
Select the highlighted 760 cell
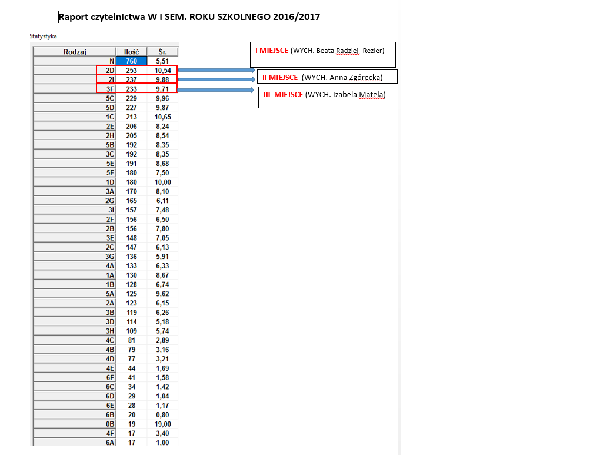click(131, 61)
